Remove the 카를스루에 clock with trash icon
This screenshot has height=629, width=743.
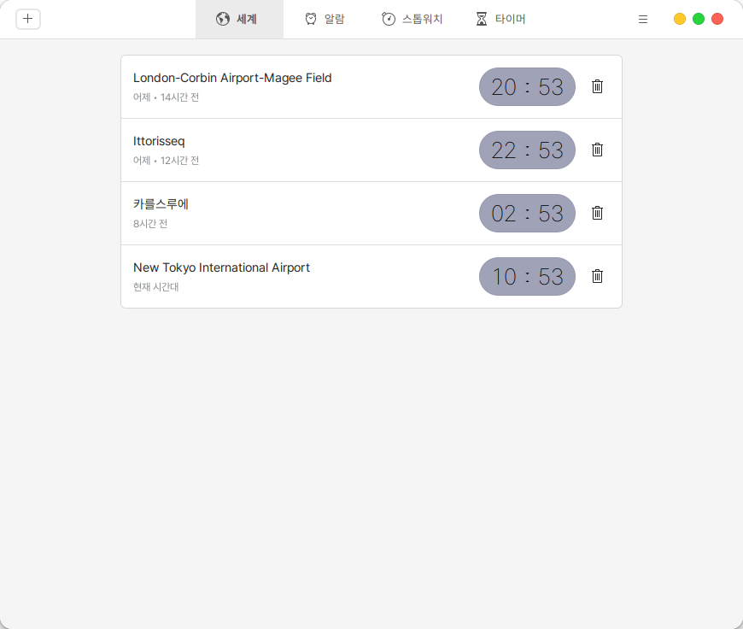point(598,213)
